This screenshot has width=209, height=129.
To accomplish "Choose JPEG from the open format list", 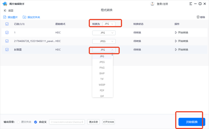I will [102, 62].
